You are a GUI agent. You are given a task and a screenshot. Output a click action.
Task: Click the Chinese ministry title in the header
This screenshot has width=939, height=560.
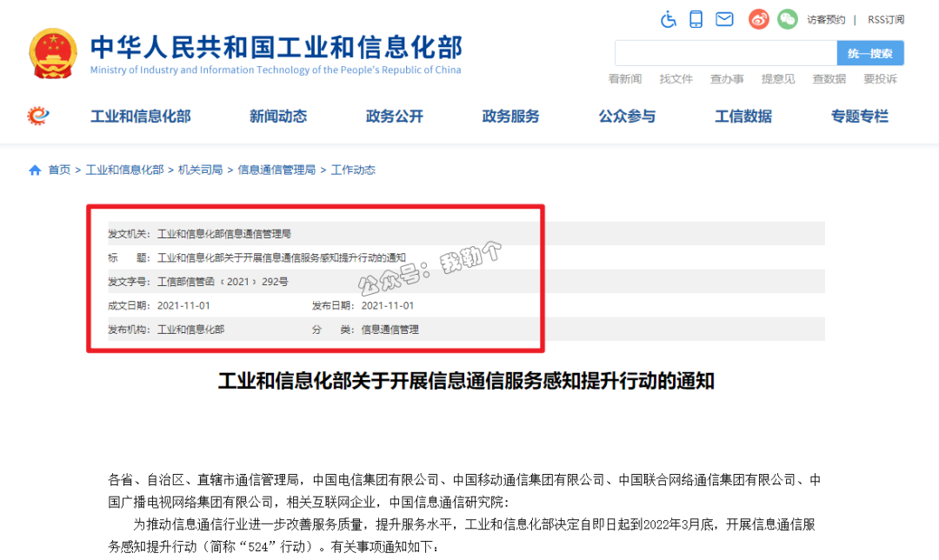(276, 47)
